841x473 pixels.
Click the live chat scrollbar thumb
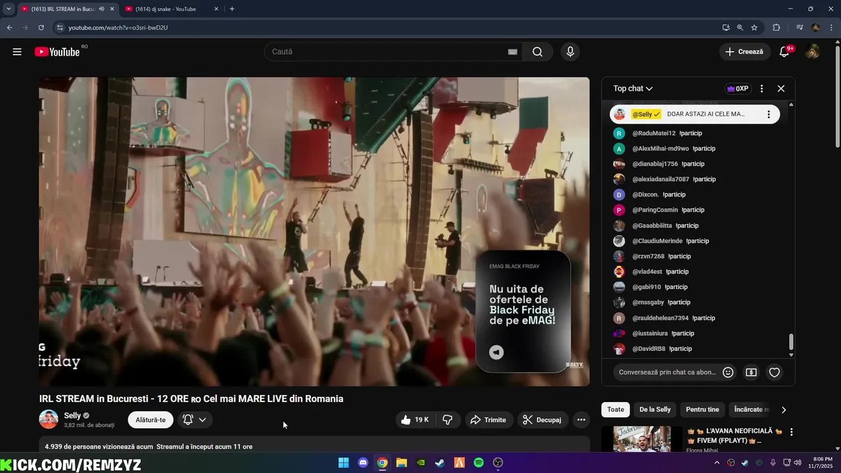(x=791, y=342)
